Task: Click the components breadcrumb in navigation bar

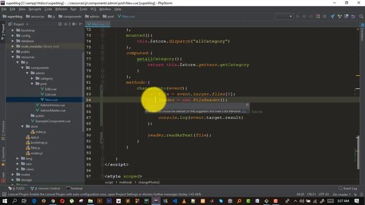Action: [70, 17]
